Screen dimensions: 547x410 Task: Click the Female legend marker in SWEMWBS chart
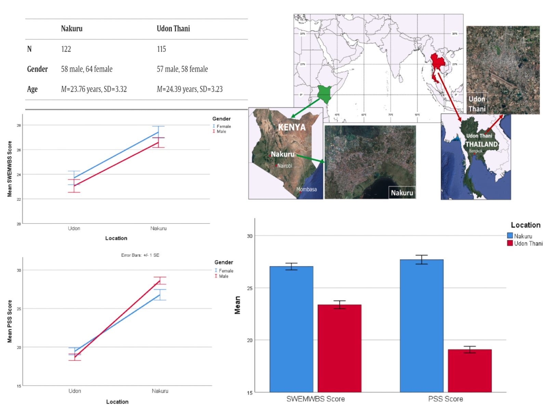click(214, 126)
